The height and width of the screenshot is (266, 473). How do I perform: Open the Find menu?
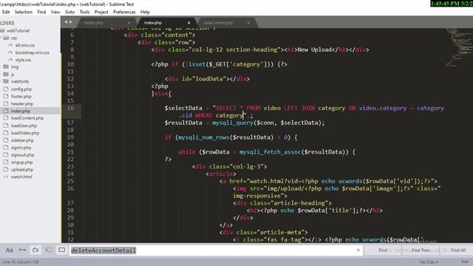pyautogui.click(x=41, y=12)
